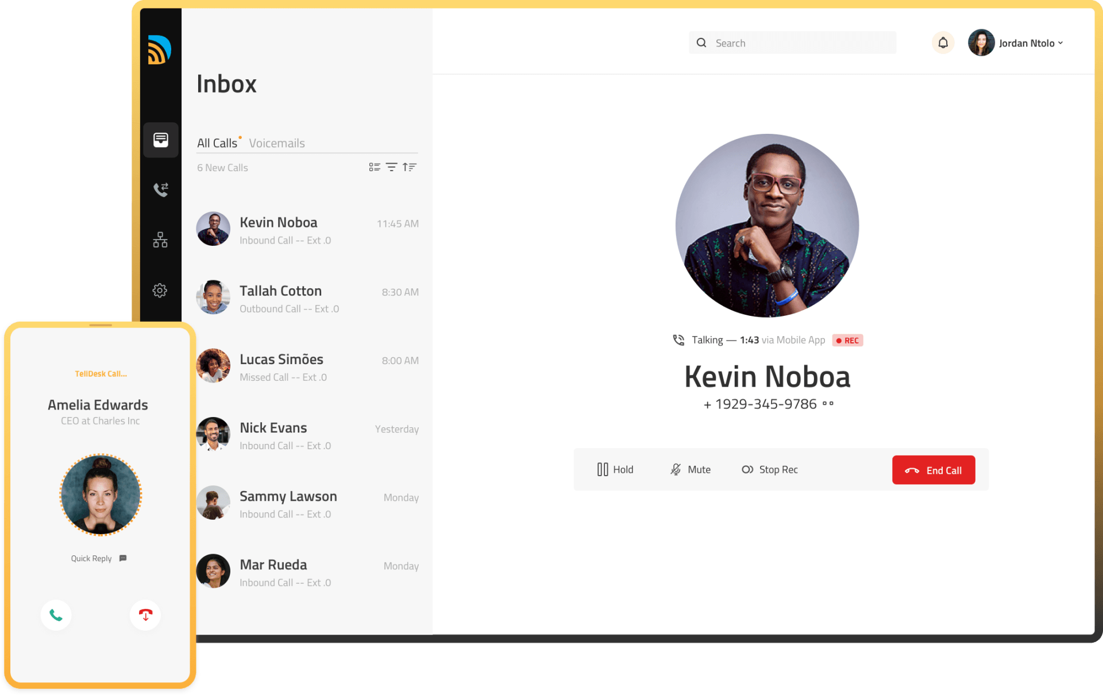Open Kevin Noboa's call entry
The height and width of the screenshot is (695, 1103).
(x=307, y=229)
